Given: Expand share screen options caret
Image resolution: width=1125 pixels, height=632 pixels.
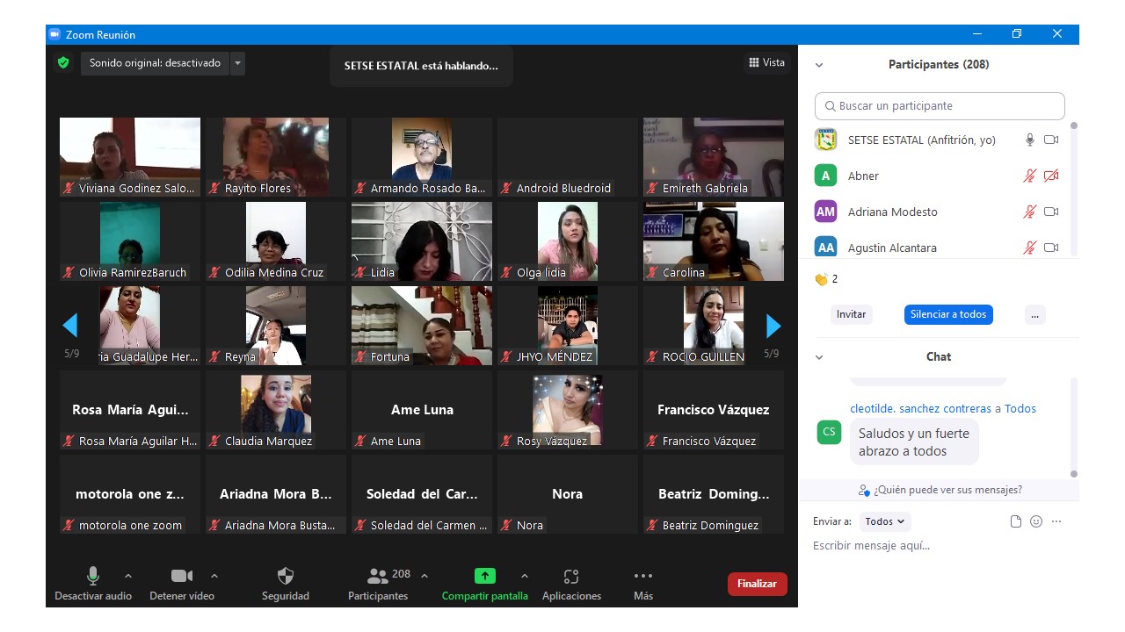Looking at the screenshot, I should 525,576.
